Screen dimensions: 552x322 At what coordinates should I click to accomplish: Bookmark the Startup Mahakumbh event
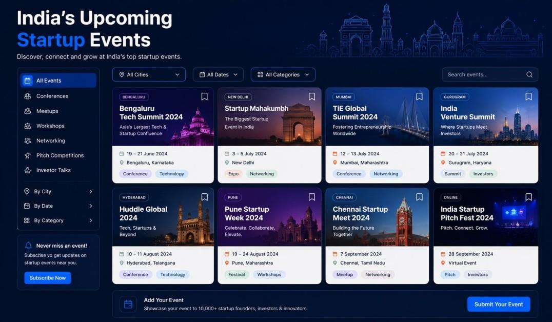click(x=312, y=96)
